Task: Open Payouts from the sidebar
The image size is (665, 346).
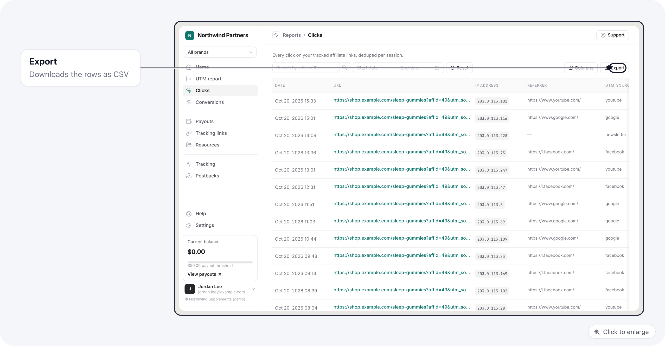Action: pos(220,121)
